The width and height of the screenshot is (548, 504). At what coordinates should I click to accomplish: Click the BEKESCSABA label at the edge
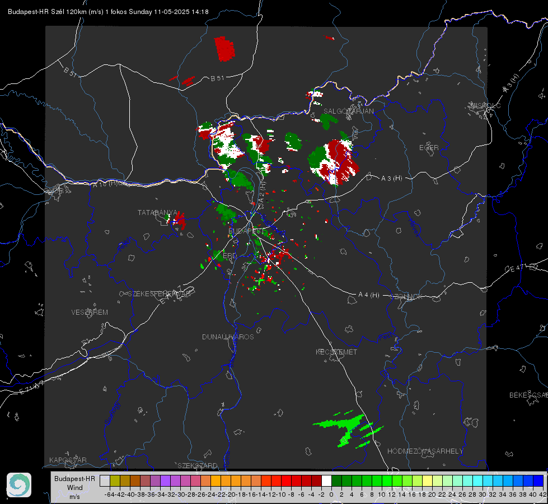528,395
